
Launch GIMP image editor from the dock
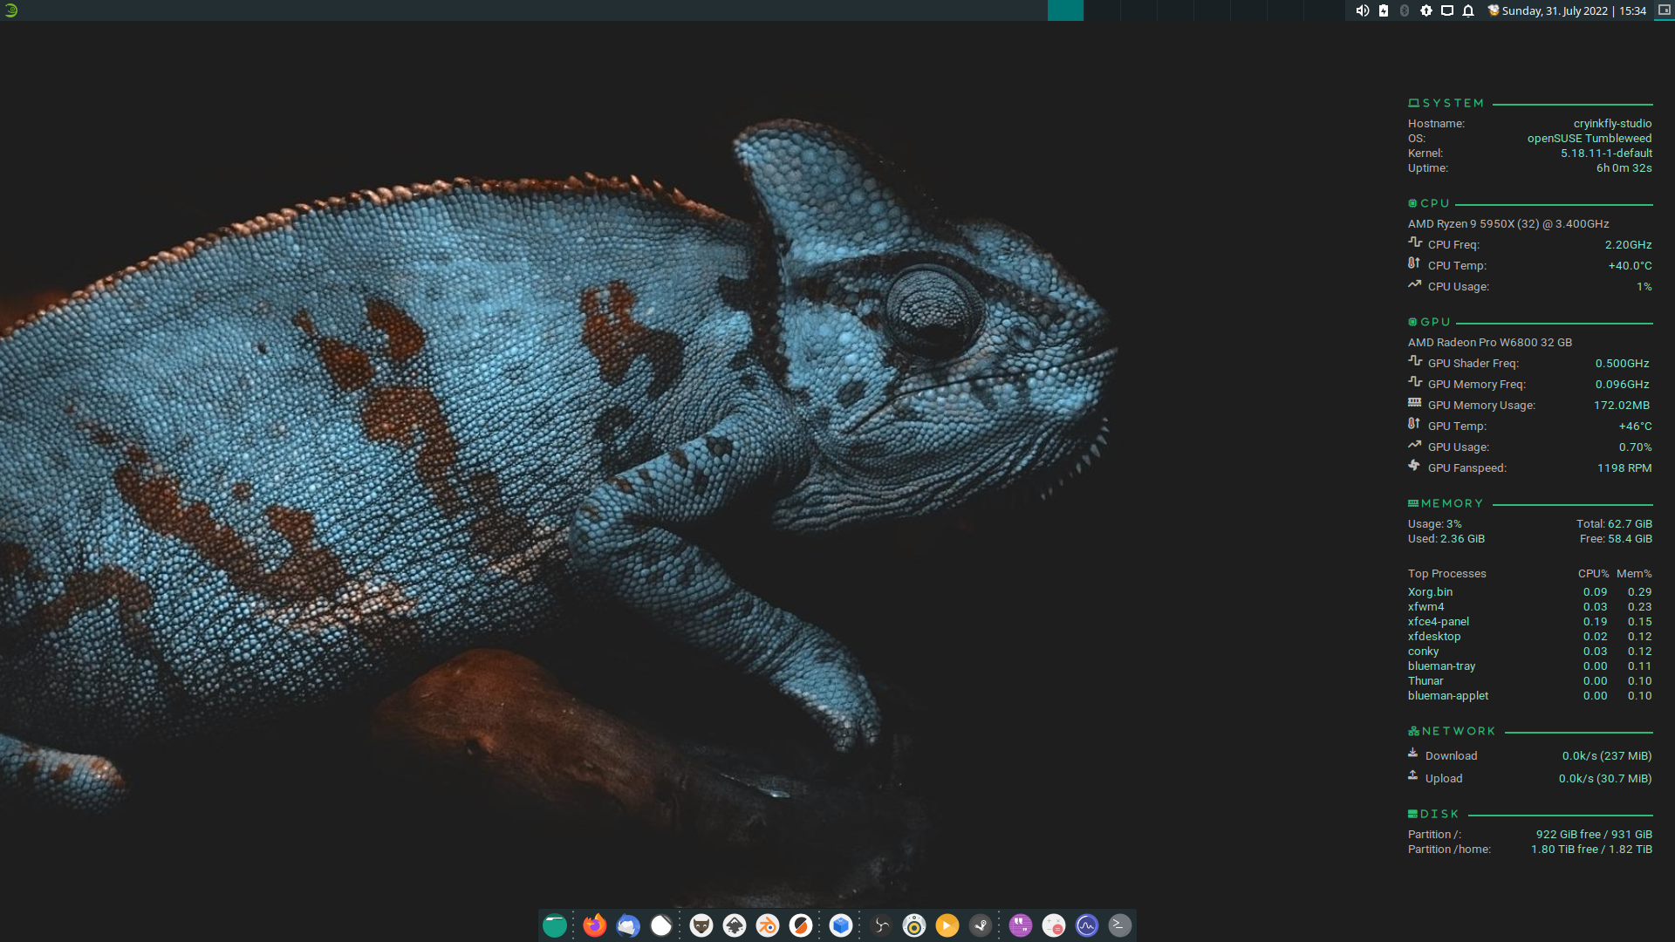click(701, 925)
